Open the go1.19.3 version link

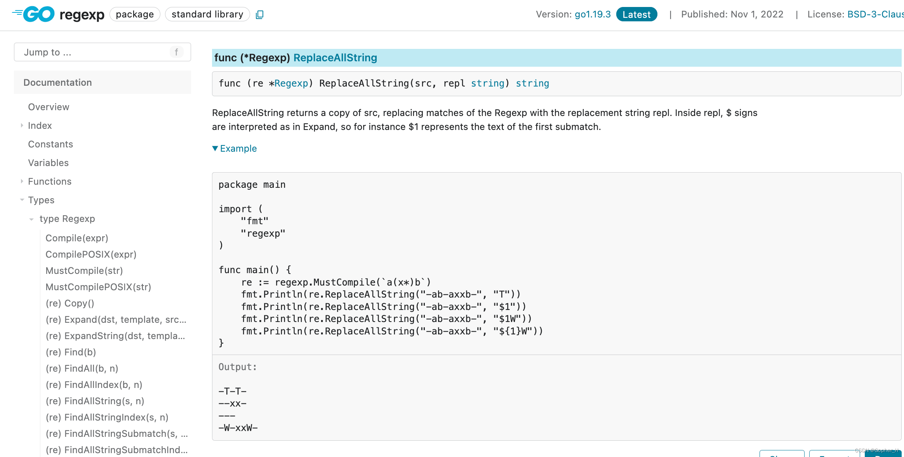coord(593,14)
